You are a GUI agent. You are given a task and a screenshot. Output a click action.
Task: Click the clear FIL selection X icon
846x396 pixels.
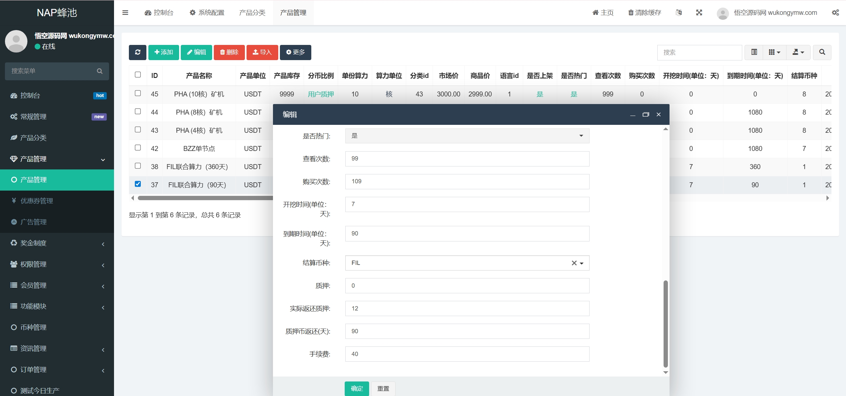pos(574,263)
